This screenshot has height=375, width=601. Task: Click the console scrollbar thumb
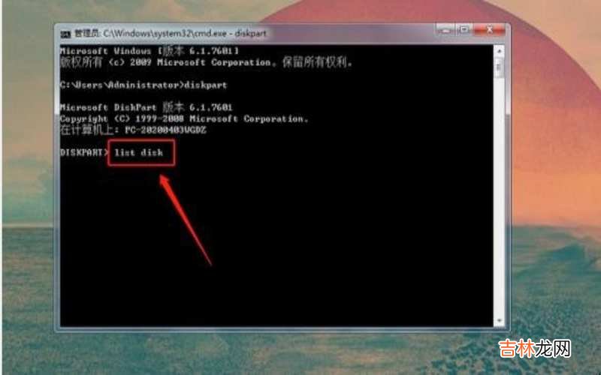tap(499, 67)
